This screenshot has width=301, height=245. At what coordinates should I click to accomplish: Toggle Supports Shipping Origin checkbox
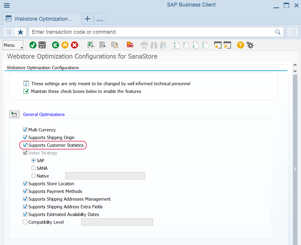[x=25, y=137]
